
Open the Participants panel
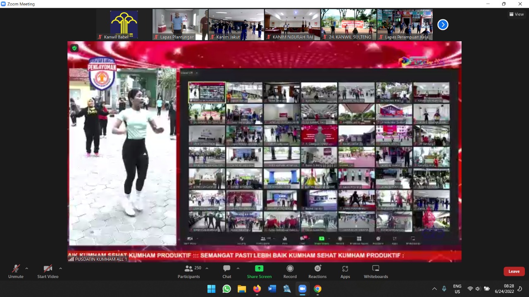[x=189, y=271]
